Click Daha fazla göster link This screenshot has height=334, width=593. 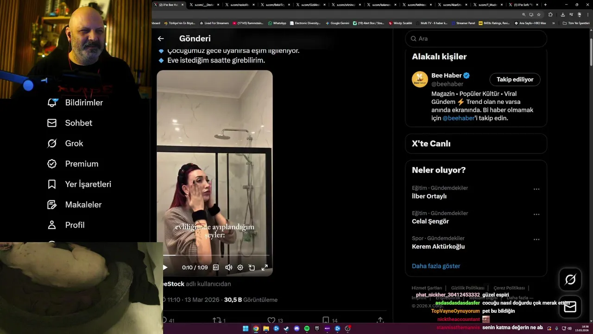point(436,266)
